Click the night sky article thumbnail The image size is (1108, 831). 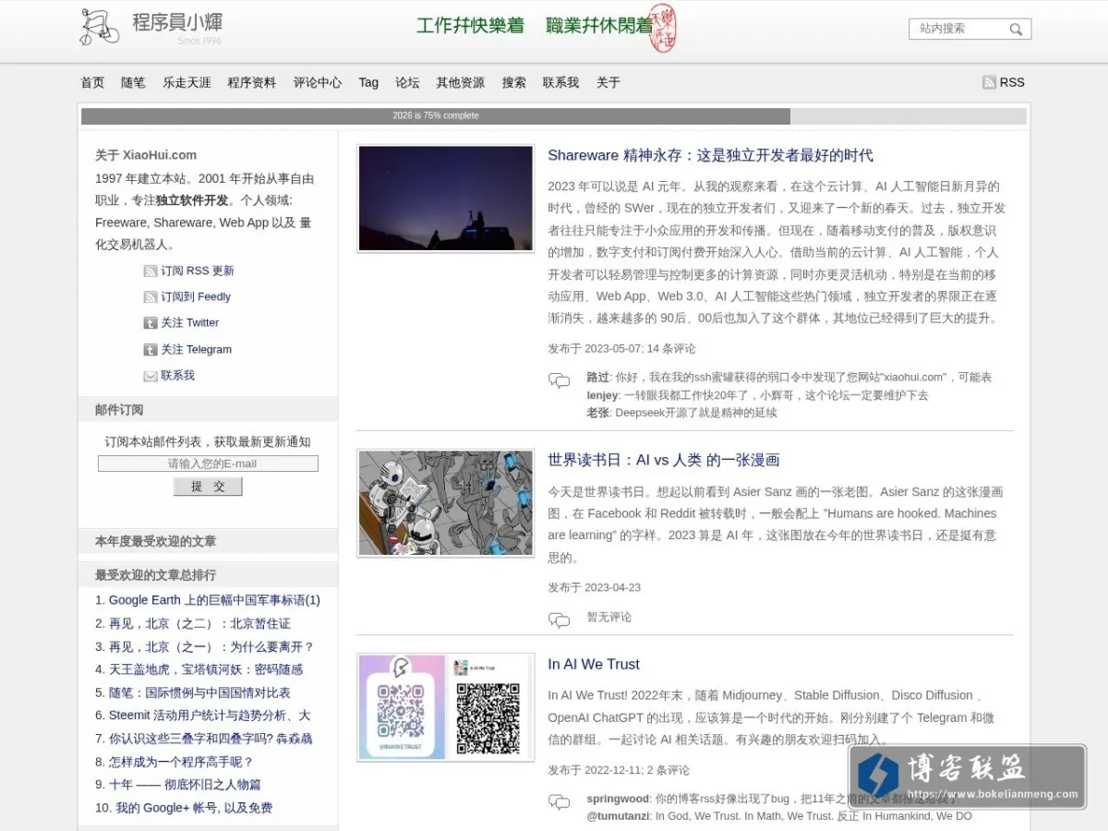[446, 198]
